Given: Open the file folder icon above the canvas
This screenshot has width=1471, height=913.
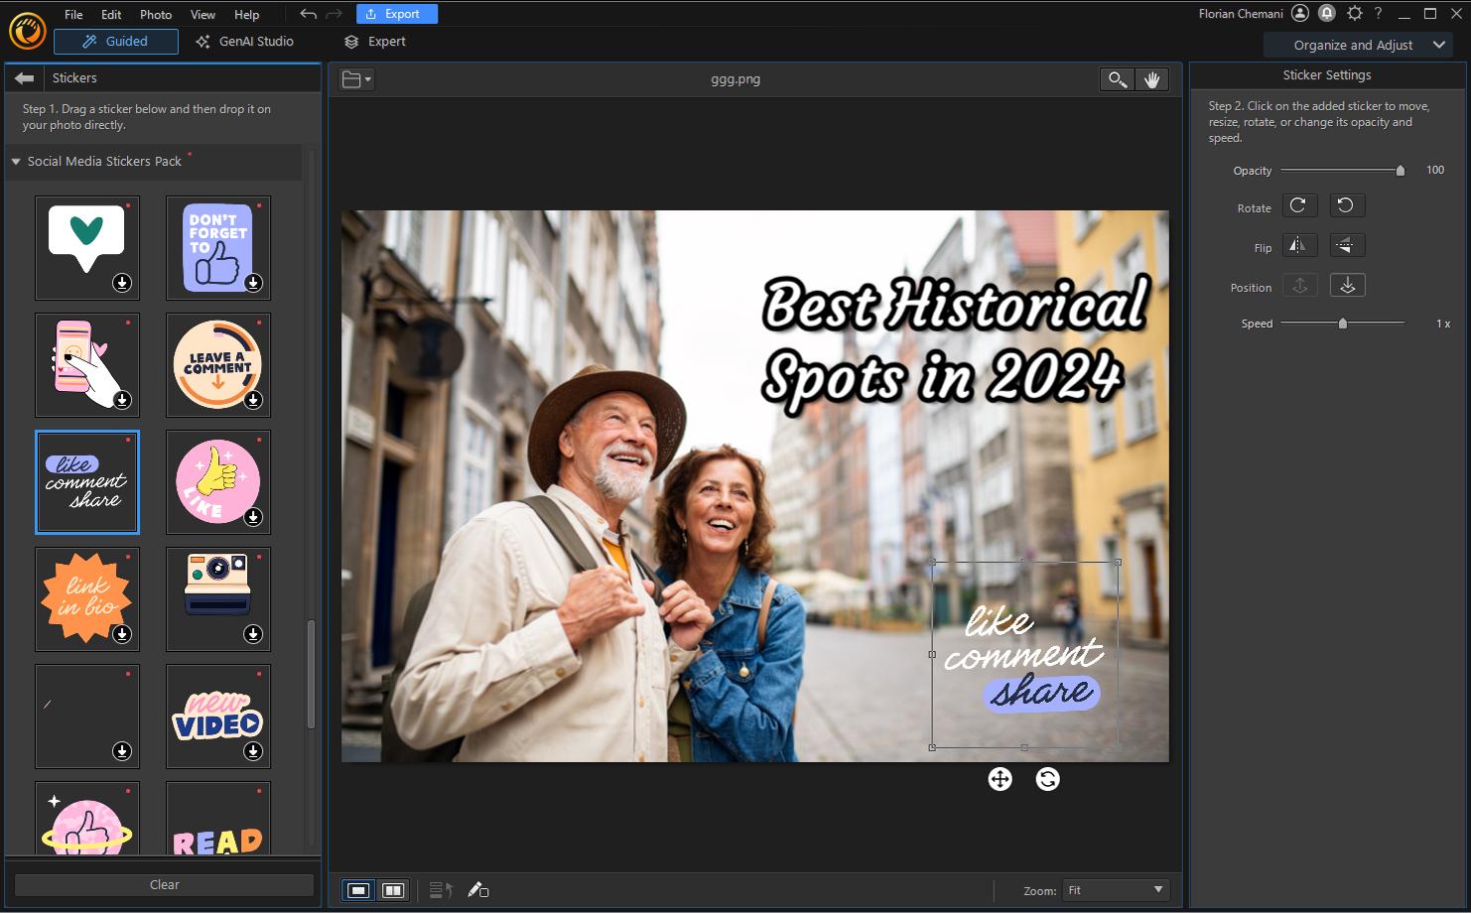Looking at the screenshot, I should coord(354,78).
